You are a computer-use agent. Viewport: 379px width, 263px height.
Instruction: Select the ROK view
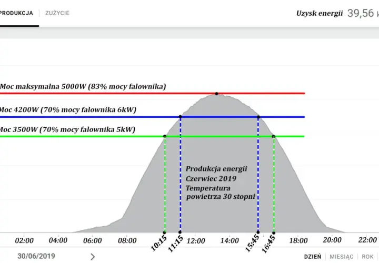[367, 257]
